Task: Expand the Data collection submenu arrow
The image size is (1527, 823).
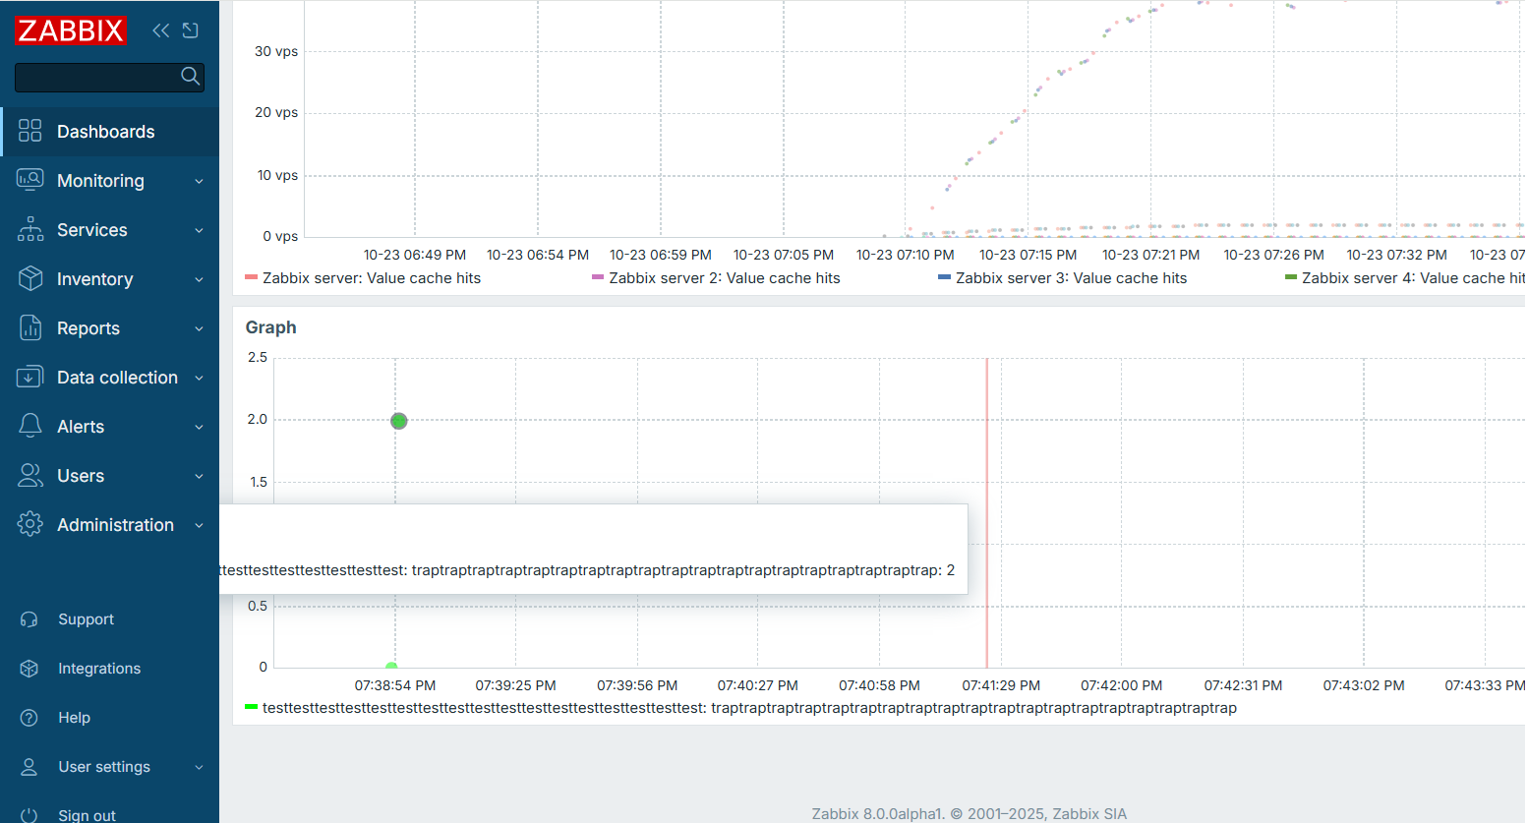Action: pos(199,378)
